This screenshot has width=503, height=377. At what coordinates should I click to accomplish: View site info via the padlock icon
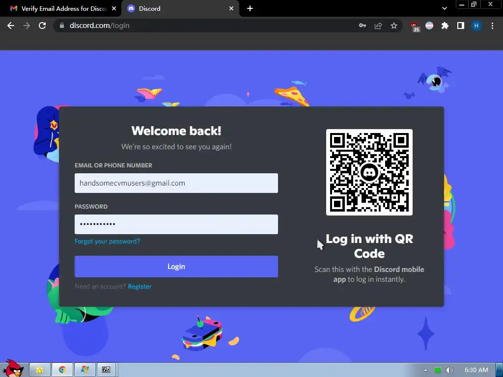(62, 26)
